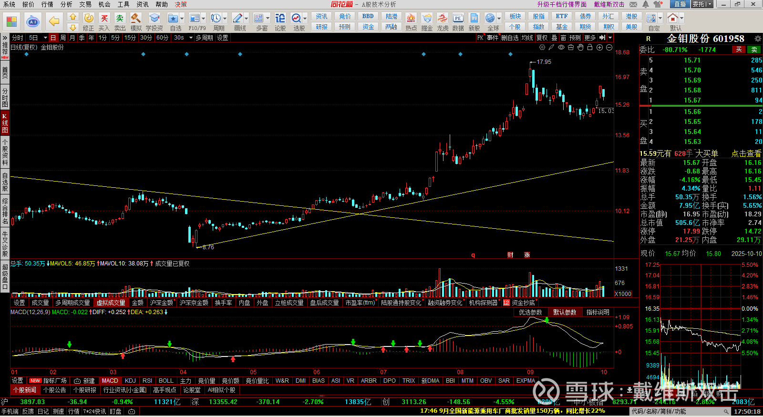The width and height of the screenshot is (763, 417).
Task: Switch to the KDJ indicator tab
Action: [130, 381]
